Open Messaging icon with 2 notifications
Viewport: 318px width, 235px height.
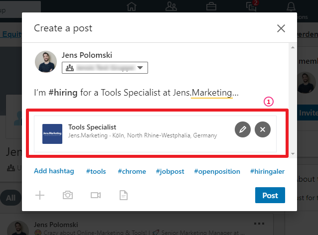(252, 6)
